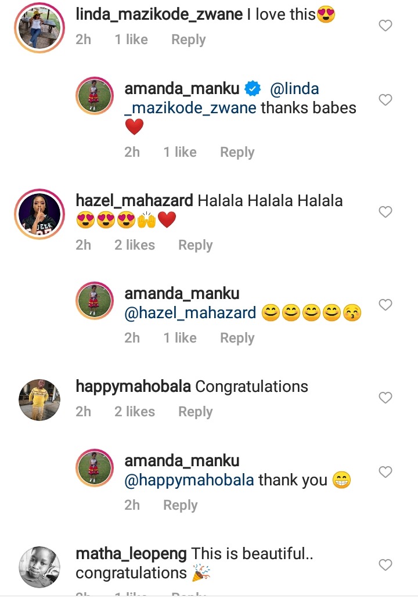Heart amanda_manku's reply to hazel_mahazard
The height and width of the screenshot is (598, 418).
pos(385,305)
